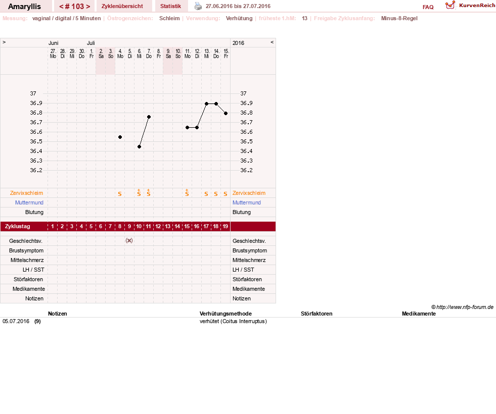This screenshot has width=496, height=414.
Task: Click the left Geschlechtsv. row label
Action: 26,241
